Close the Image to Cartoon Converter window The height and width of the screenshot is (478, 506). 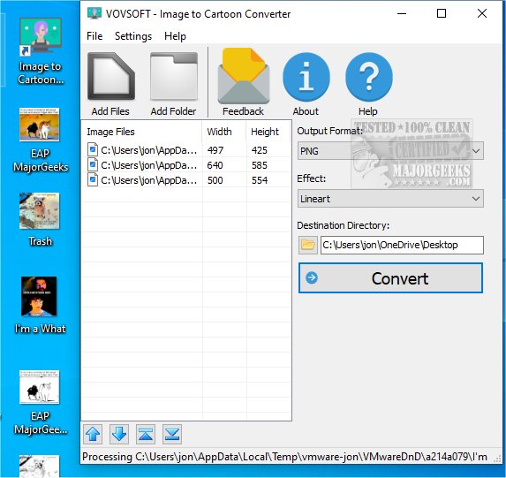pos(482,13)
